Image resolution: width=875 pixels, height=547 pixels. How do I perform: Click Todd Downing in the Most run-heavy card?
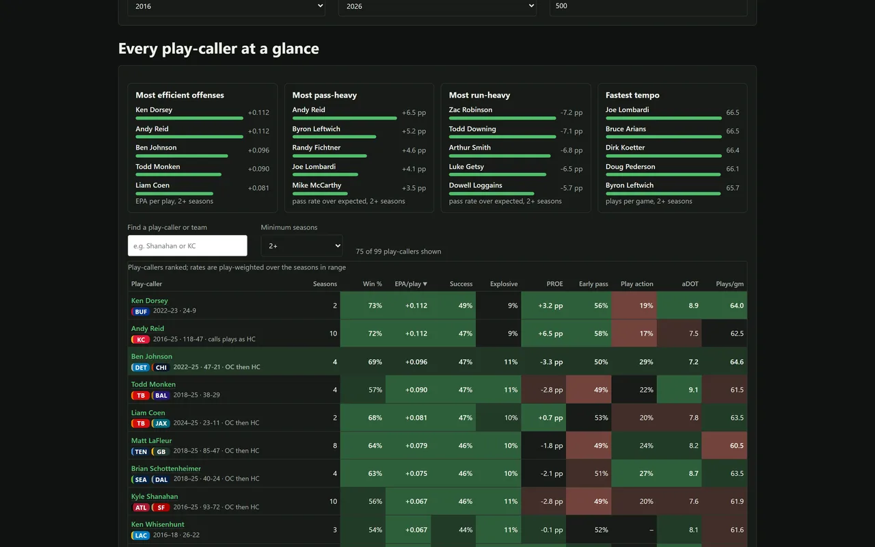click(x=472, y=129)
